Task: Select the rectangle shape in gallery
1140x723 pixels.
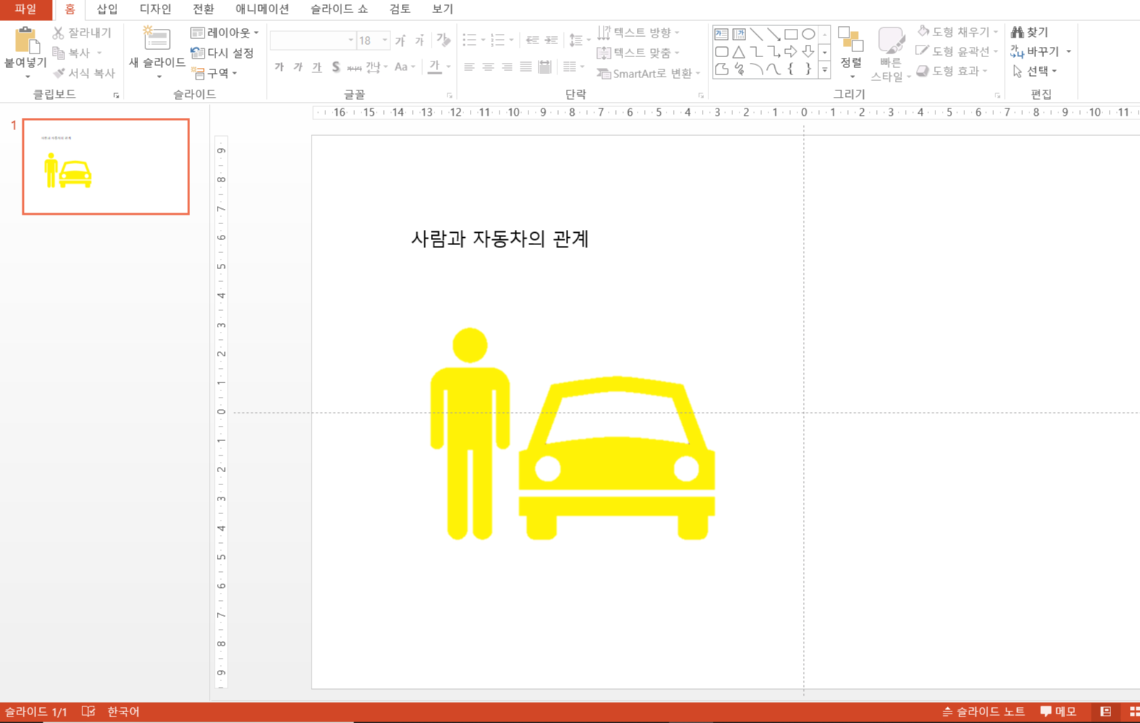Action: tap(791, 34)
